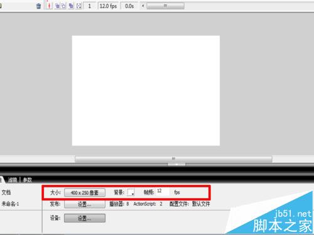Click the 设备 设置... button

[x=85, y=218]
